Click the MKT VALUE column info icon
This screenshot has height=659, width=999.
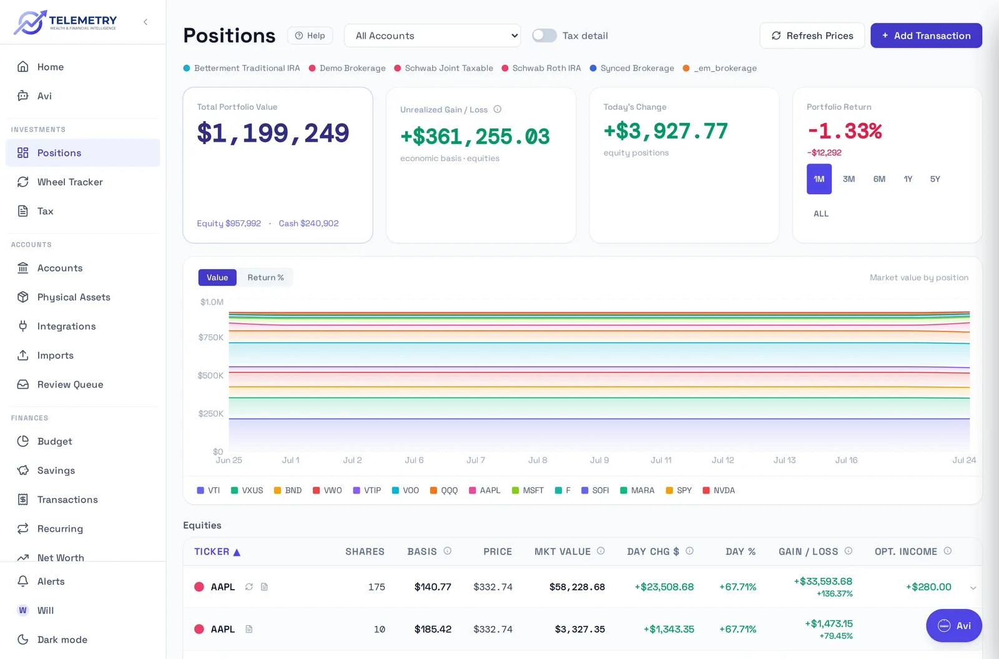pos(601,551)
